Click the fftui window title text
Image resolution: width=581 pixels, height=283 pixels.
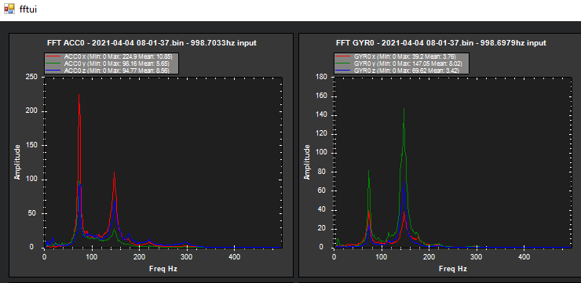coord(28,9)
